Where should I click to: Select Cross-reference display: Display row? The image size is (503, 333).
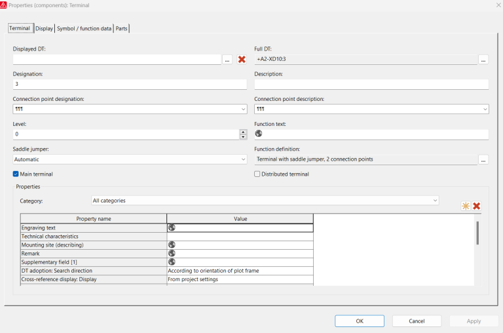click(167, 279)
